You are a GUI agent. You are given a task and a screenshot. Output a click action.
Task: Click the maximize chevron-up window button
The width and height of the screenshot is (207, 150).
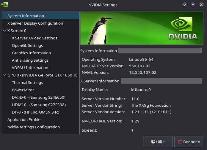pos(193,5)
